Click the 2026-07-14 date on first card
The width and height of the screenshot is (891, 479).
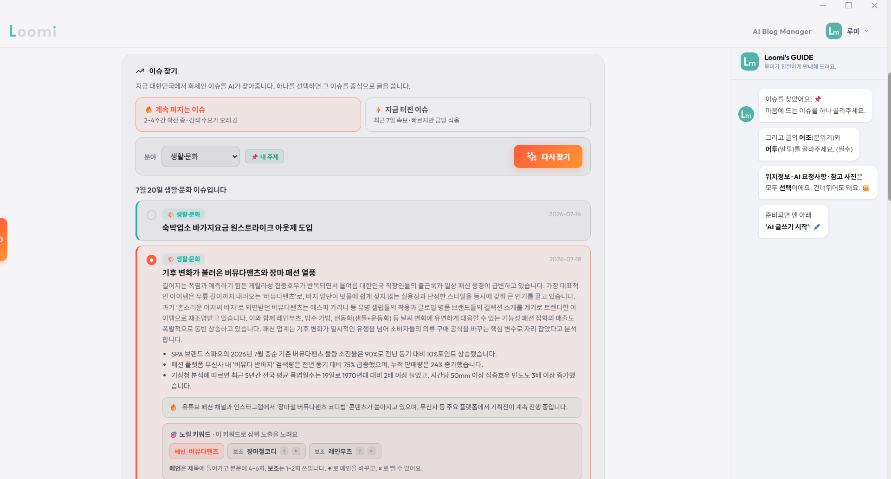(x=565, y=214)
